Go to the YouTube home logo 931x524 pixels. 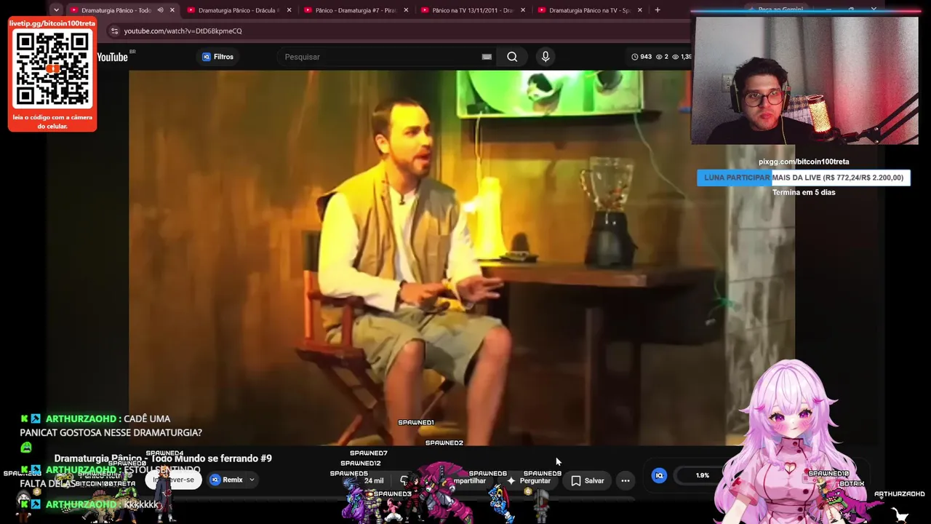click(113, 57)
